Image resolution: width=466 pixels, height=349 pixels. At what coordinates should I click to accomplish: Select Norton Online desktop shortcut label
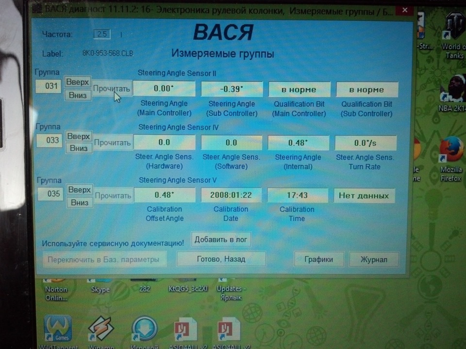click(56, 293)
